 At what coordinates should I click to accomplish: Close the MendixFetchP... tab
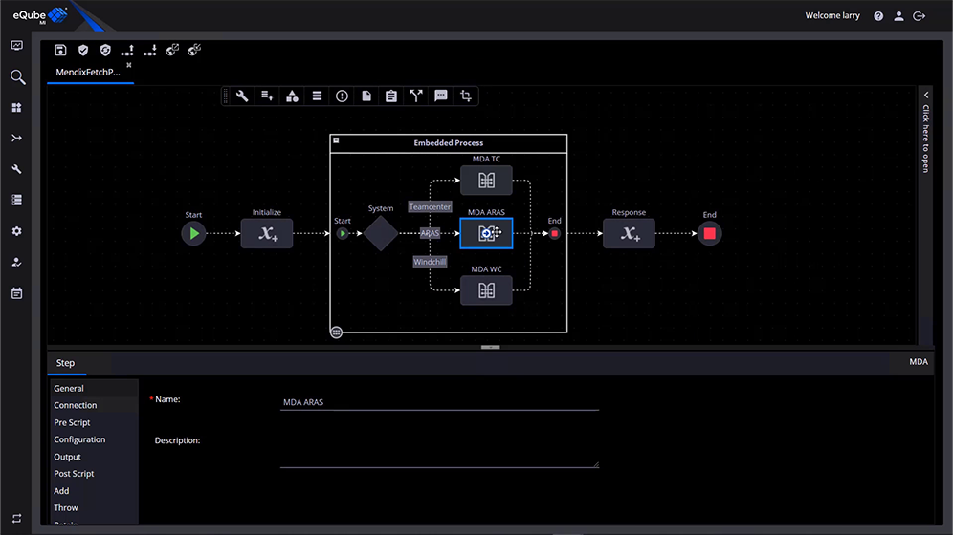(129, 65)
